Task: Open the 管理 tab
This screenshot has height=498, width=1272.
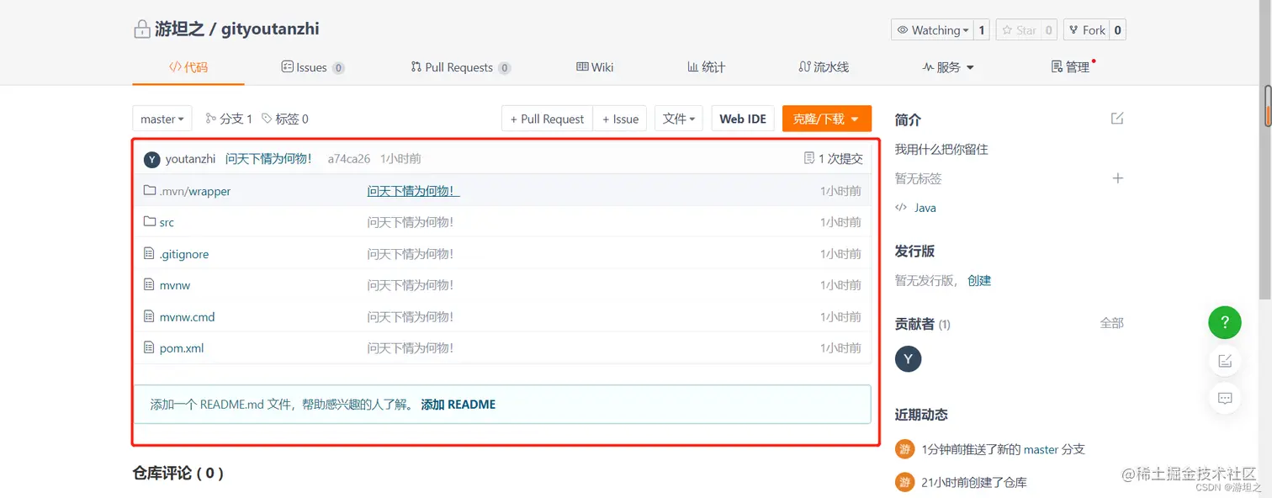Action: click(x=1072, y=67)
